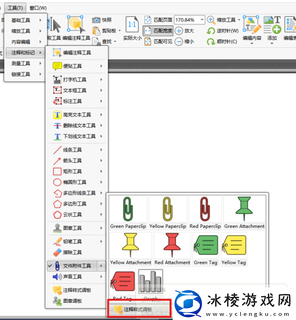Choose the 下划线文本工具 menu item
Viewport: 296px width, 320px height.
click(76, 136)
